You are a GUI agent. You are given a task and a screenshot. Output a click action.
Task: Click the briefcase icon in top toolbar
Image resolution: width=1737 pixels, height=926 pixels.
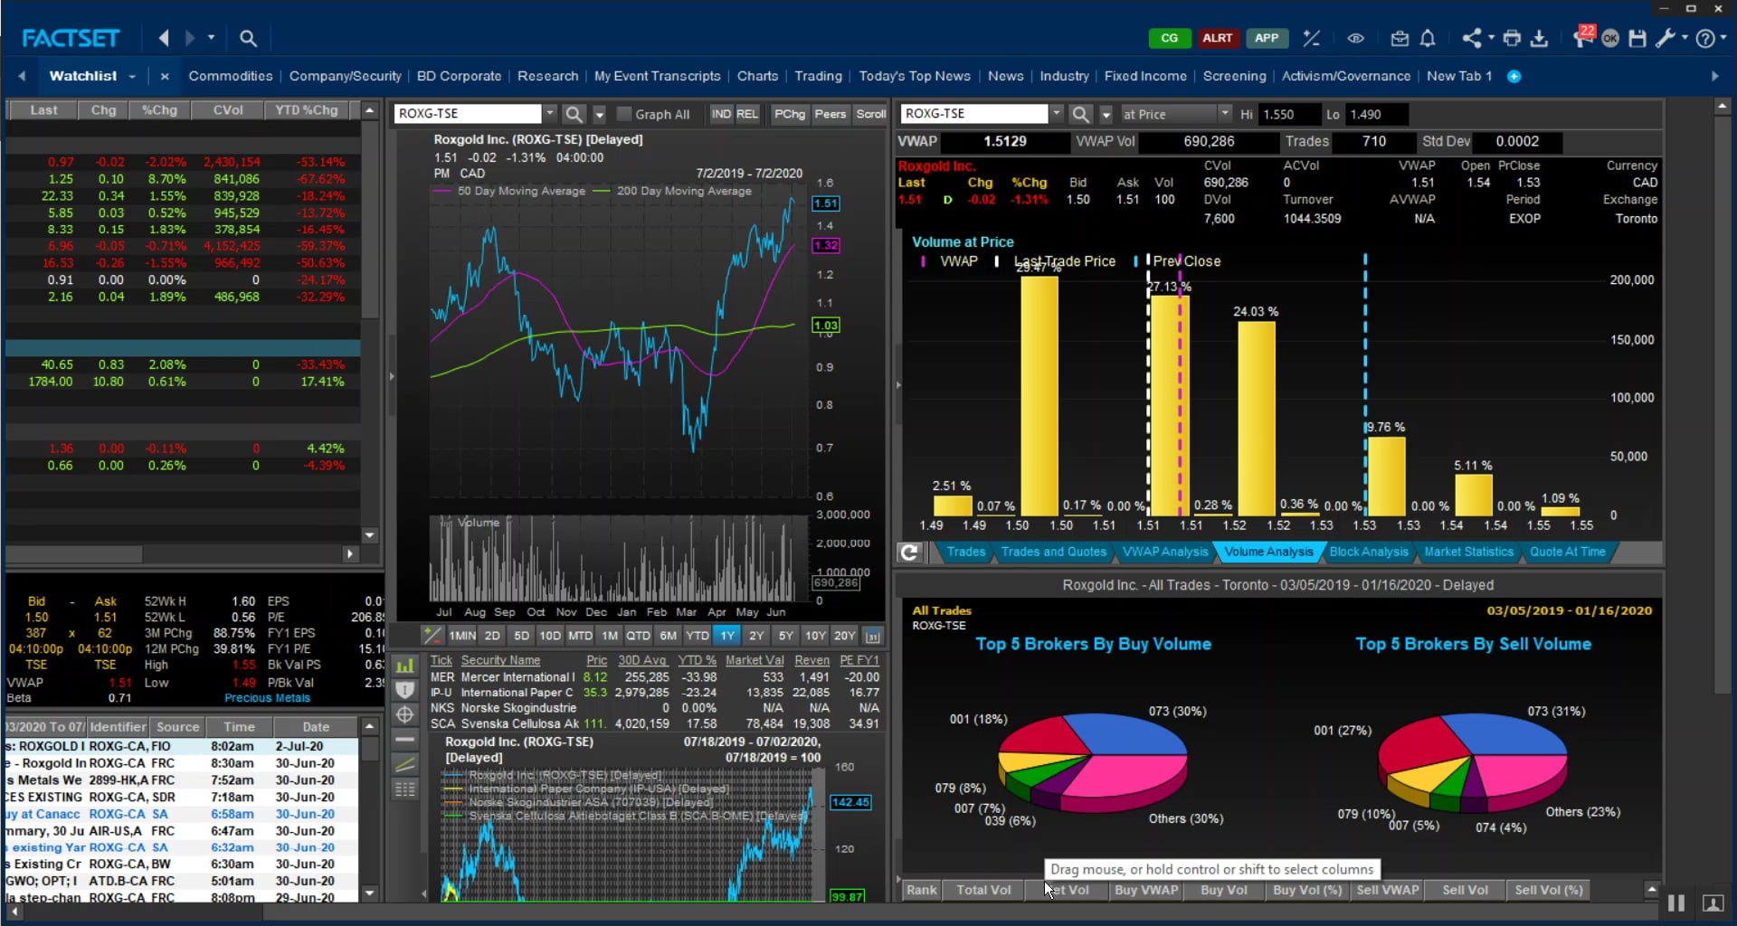(1399, 38)
